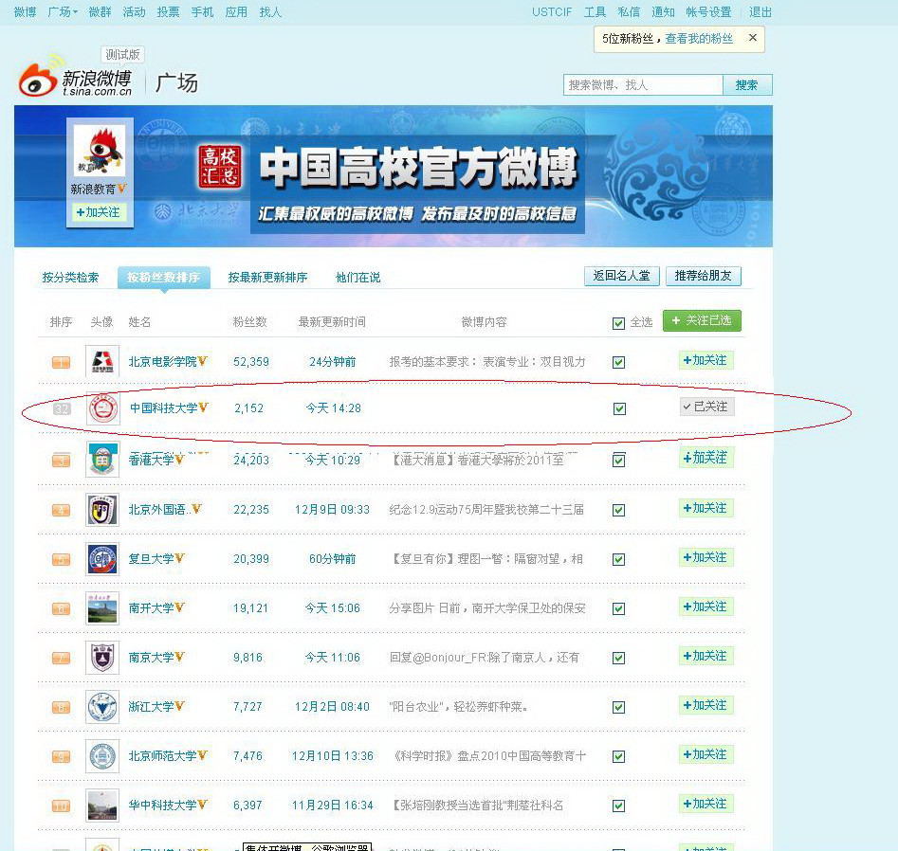Click 北京师范大学 avatar icon

(x=102, y=755)
